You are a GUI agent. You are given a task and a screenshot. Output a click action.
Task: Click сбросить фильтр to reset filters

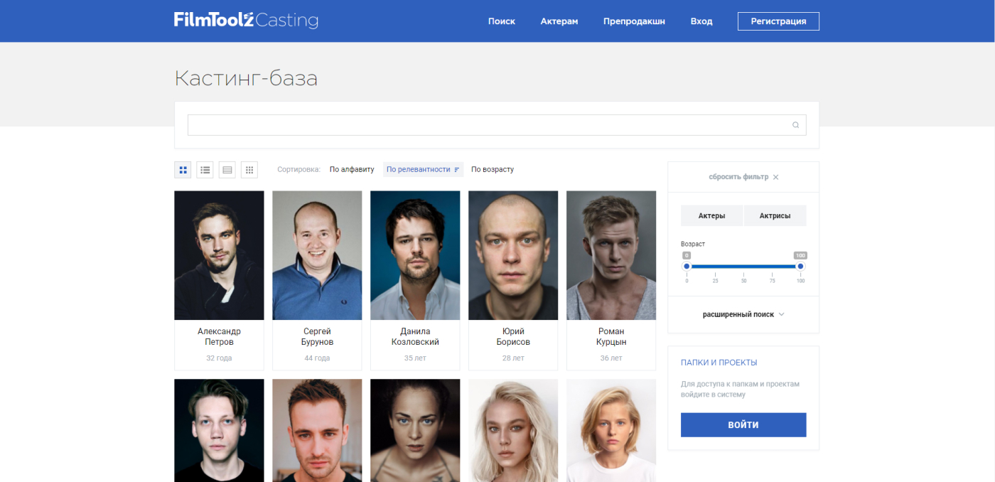(x=738, y=177)
